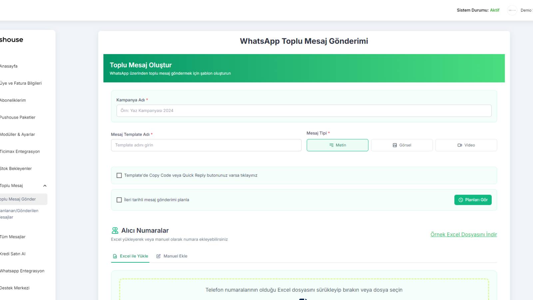The image size is (533, 300).
Task: Select Görsel message type
Action: 402,145
